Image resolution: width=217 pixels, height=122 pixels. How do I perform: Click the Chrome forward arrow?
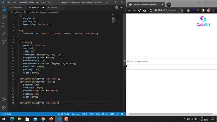coord(134,11)
